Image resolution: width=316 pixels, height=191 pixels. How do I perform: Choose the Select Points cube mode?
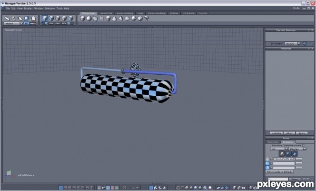[64, 18]
